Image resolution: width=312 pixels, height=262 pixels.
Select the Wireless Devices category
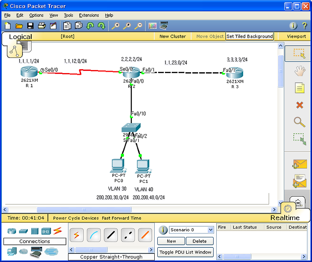point(46,231)
